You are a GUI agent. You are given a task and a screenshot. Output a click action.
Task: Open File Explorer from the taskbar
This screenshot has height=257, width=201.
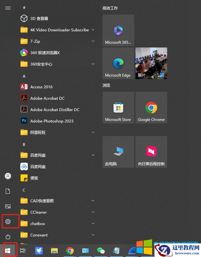coord(54,251)
